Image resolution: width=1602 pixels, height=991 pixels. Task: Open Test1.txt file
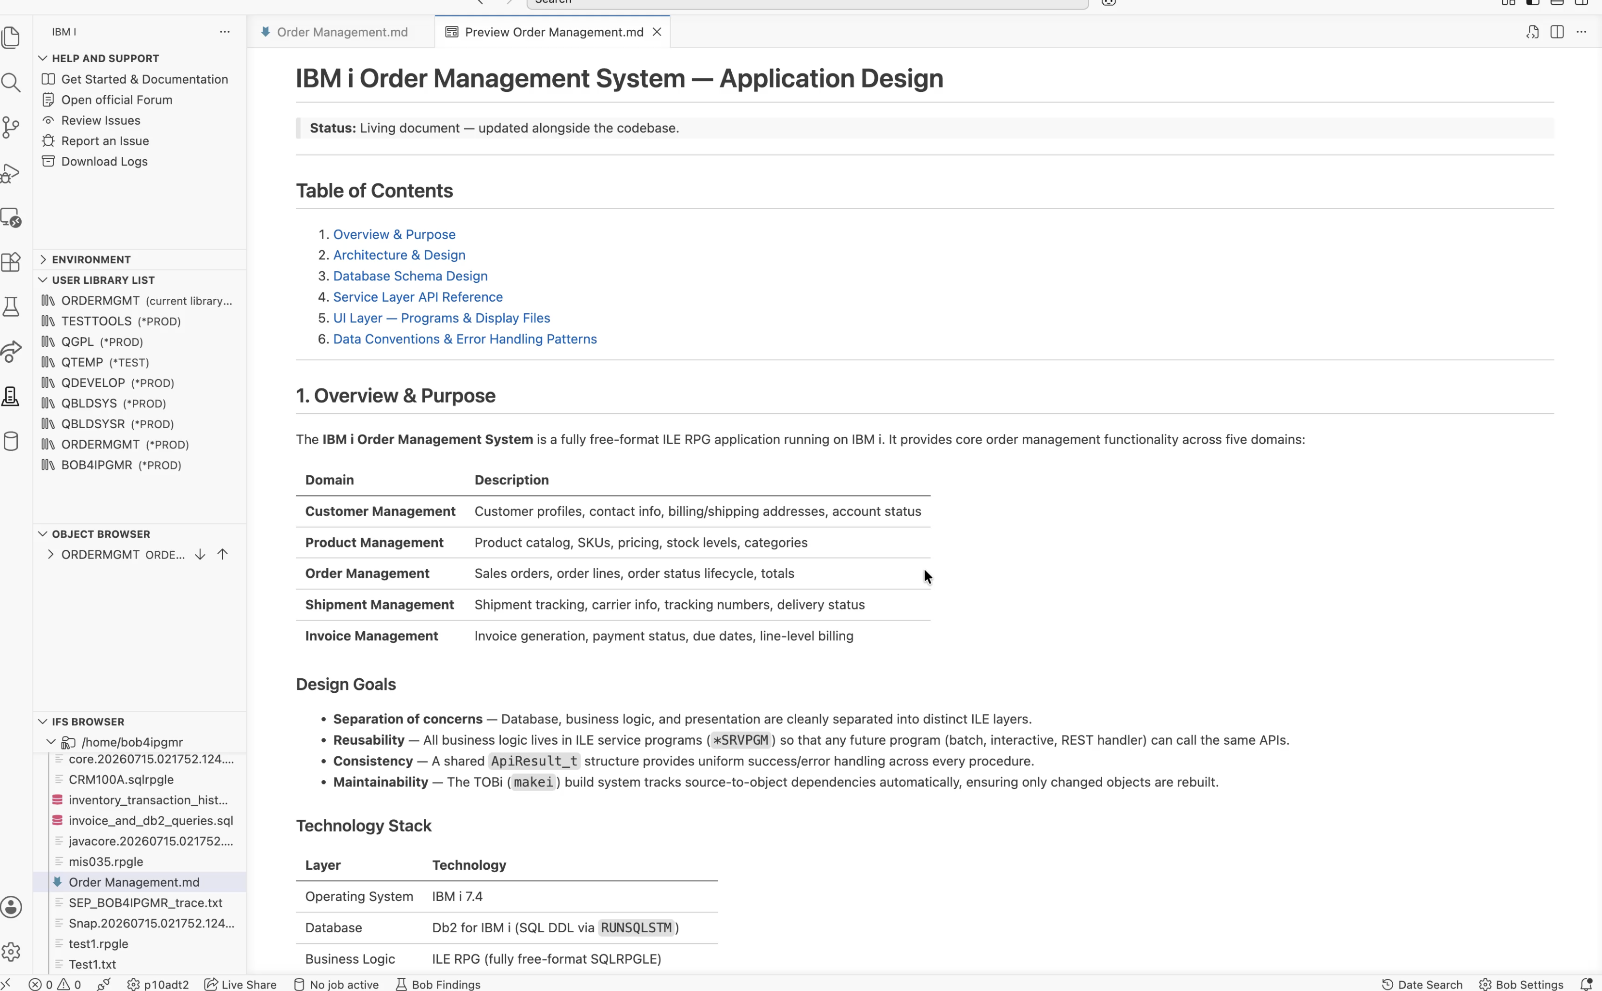(140, 964)
